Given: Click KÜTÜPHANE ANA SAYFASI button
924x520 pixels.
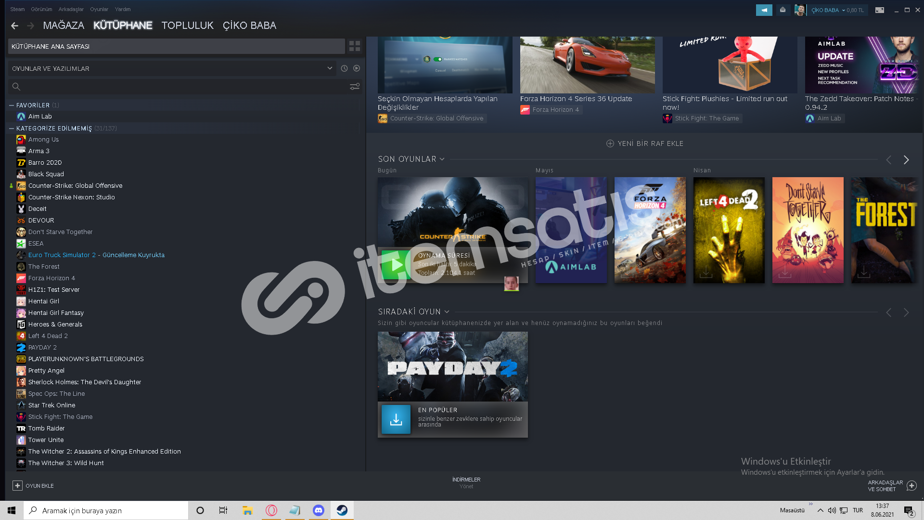Looking at the screenshot, I should 176,46.
